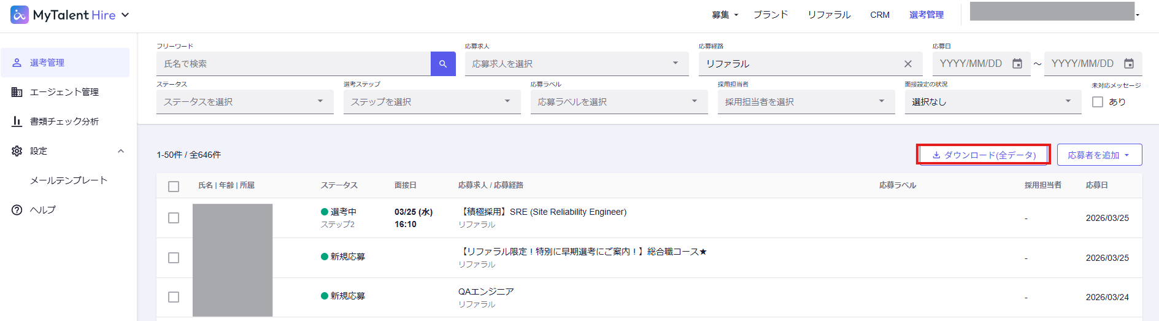1159x321 pixels.
Task: Click the MyTalent Hire logo icon
Action: pos(20,15)
